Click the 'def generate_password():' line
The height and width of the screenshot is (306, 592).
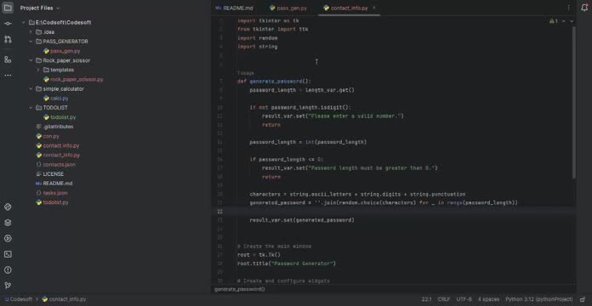[274, 82]
